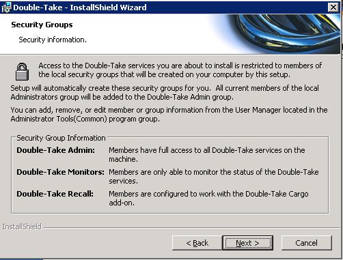
Task: Click the installer icon in title bar
Action: (x=6, y=8)
